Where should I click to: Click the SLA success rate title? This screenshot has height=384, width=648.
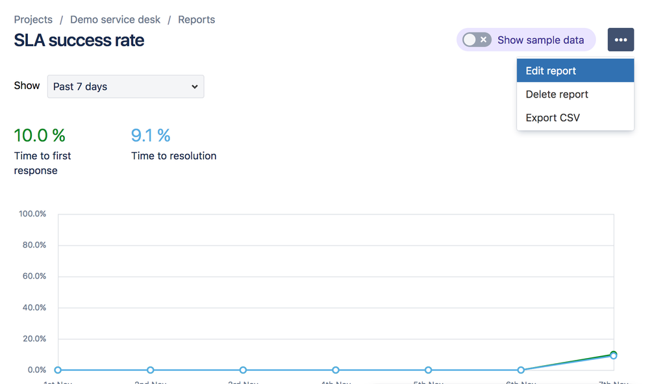pos(79,40)
